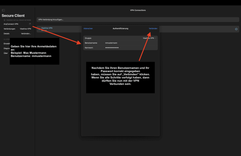This screenshot has height=156, width=241.
Task: Click Abbrechen in the Authentifizierung dialog
Action: [x=88, y=29]
